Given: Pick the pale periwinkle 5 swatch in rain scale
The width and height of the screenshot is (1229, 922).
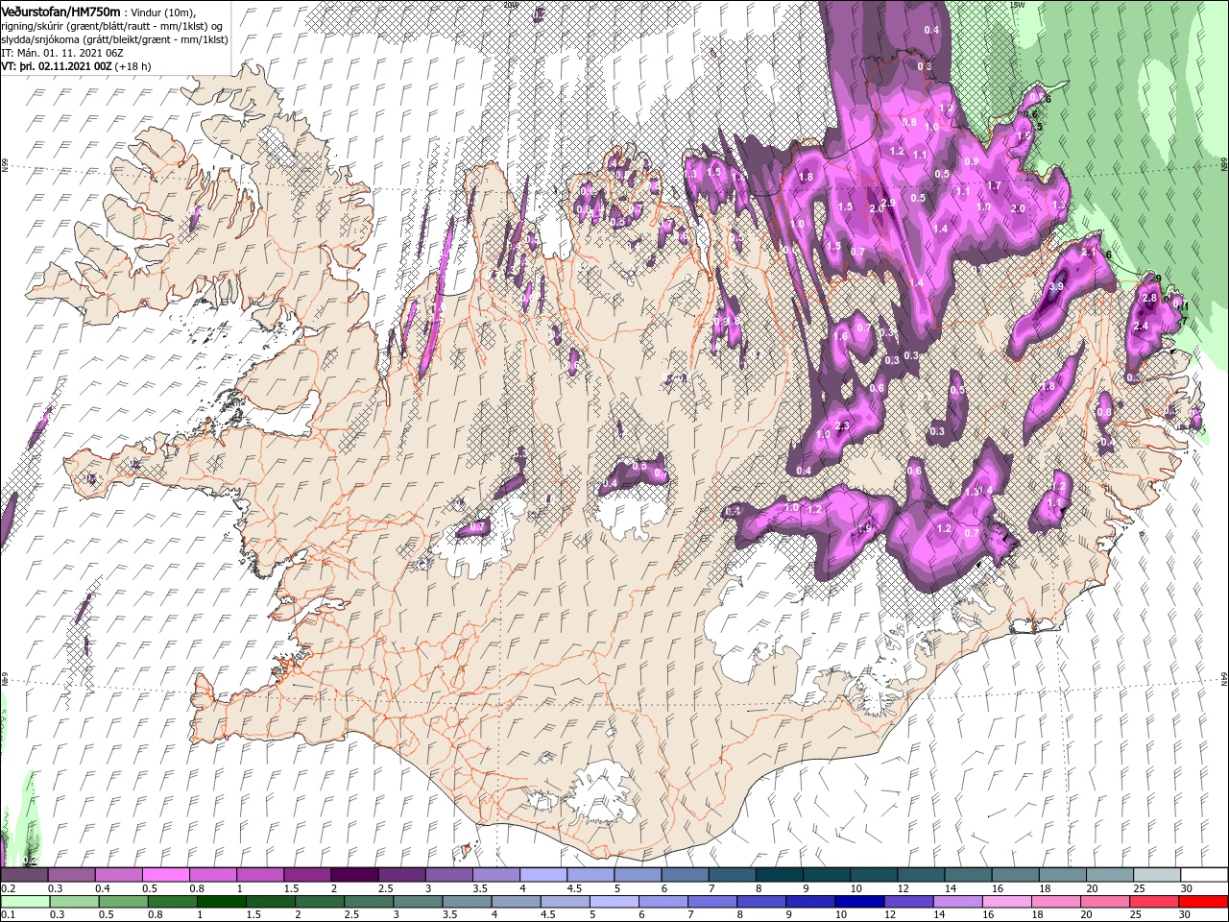Looking at the screenshot, I should click(x=614, y=902).
